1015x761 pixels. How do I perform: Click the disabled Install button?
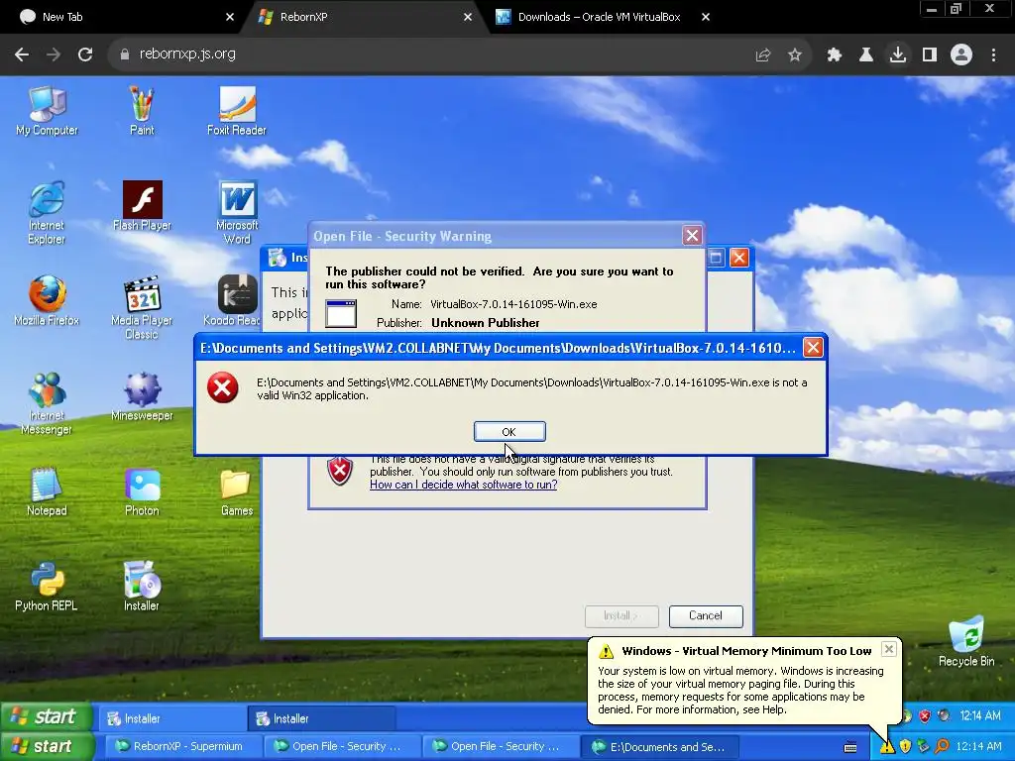(x=621, y=615)
